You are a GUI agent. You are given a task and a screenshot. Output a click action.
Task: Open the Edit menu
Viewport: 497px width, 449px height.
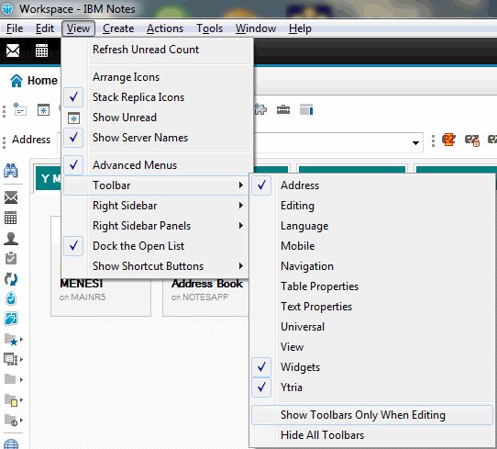pyautogui.click(x=45, y=28)
